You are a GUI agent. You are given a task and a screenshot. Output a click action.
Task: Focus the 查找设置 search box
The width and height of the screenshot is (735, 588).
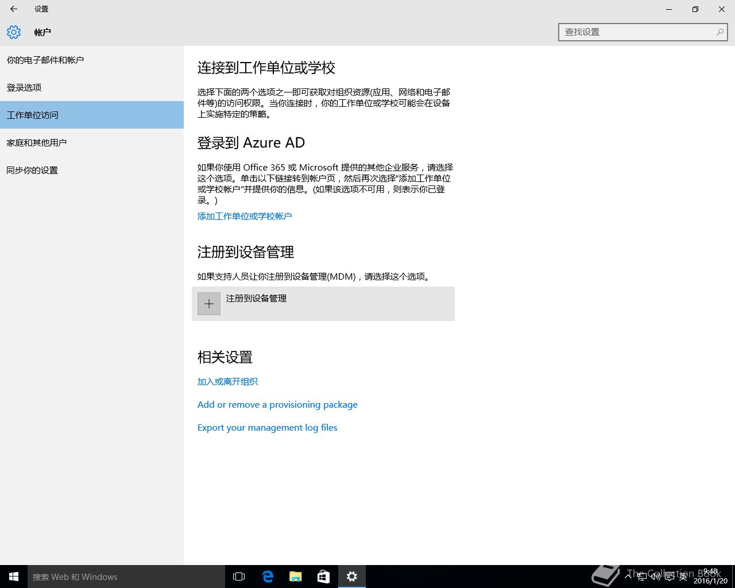tap(643, 32)
